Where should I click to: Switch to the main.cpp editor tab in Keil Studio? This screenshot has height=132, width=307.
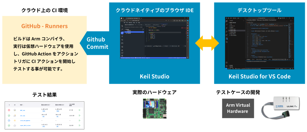(164, 25)
